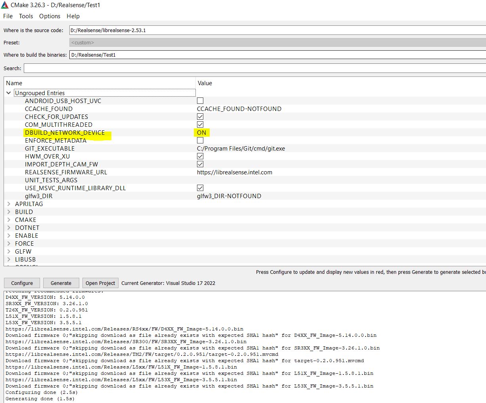The height and width of the screenshot is (403, 486).
Task: Expand the APRILTAG group
Action: 9,204
